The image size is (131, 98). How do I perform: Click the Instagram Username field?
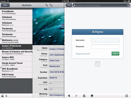click(105, 40)
